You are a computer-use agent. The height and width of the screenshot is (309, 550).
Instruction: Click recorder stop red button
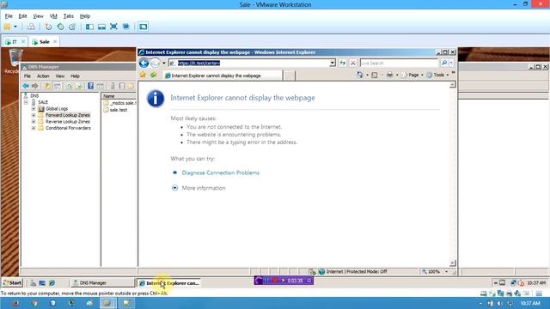pyautogui.click(x=275, y=281)
